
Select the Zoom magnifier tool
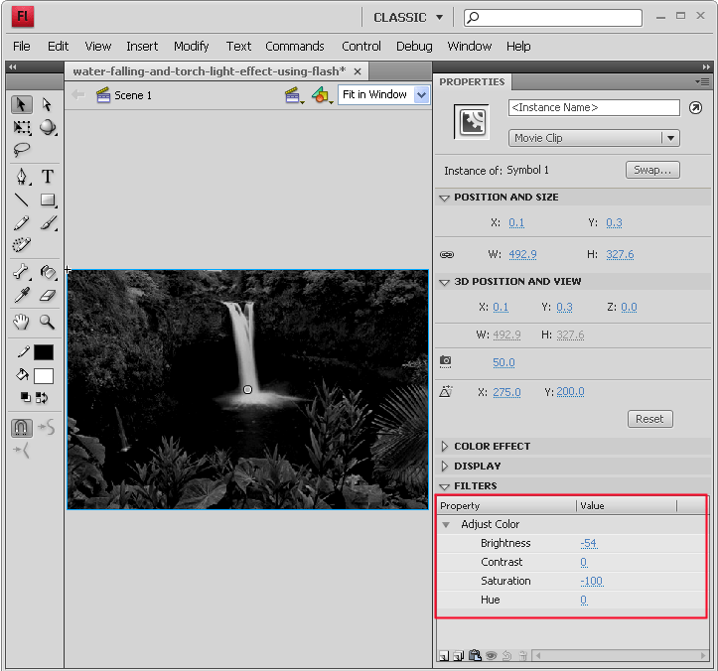[48, 323]
